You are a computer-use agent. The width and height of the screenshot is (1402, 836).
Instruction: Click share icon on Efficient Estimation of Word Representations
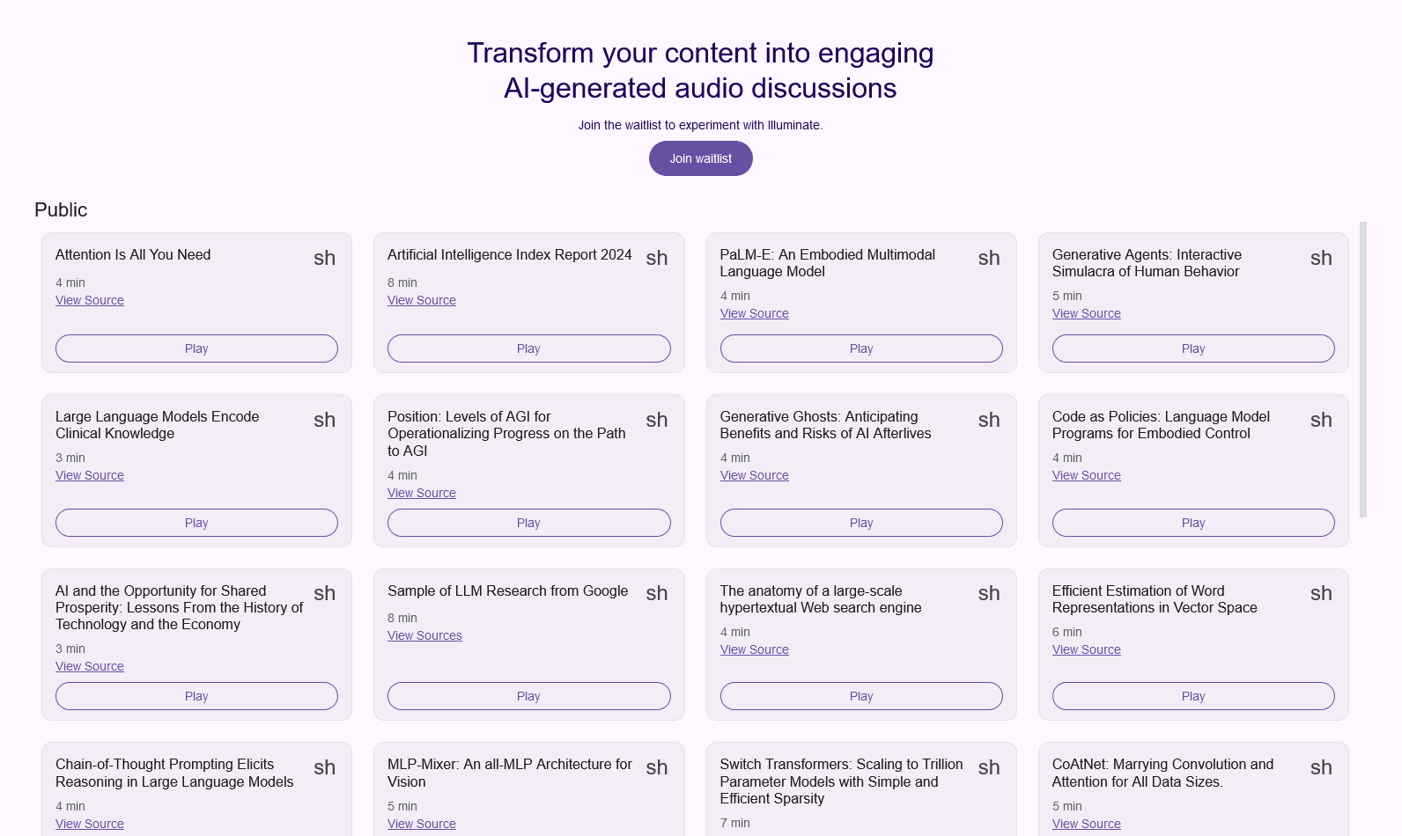pos(1321,593)
